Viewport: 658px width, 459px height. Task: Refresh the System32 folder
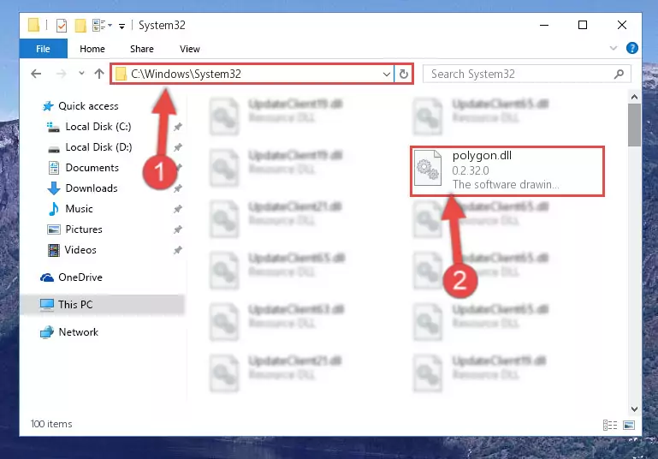403,75
